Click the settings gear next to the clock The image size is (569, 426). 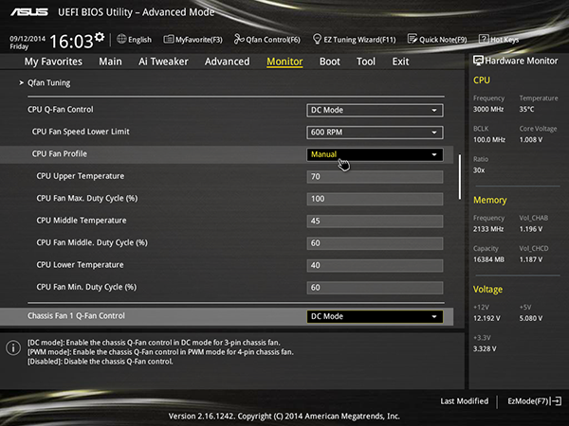[x=100, y=37]
